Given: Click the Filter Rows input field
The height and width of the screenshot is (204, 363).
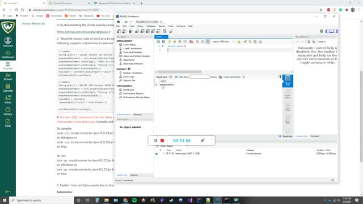Looking at the screenshot, I should tap(199, 77).
